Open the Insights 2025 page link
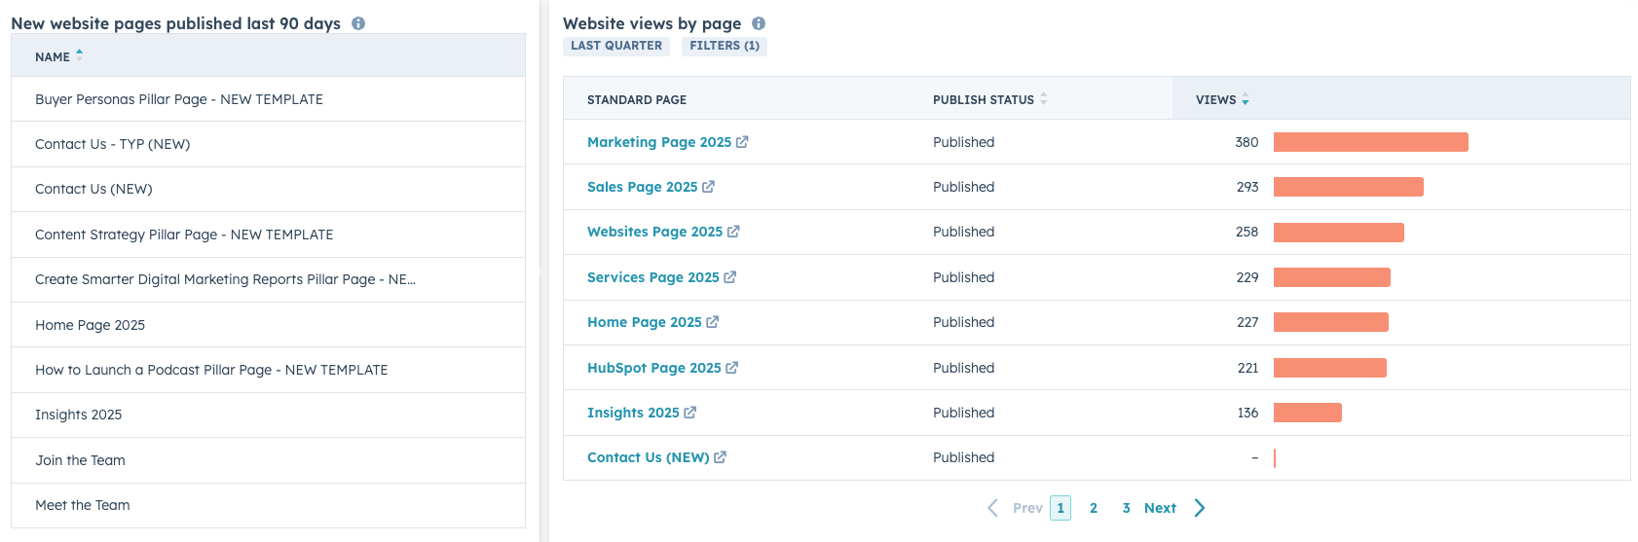The height and width of the screenshot is (542, 1638). tap(633, 413)
